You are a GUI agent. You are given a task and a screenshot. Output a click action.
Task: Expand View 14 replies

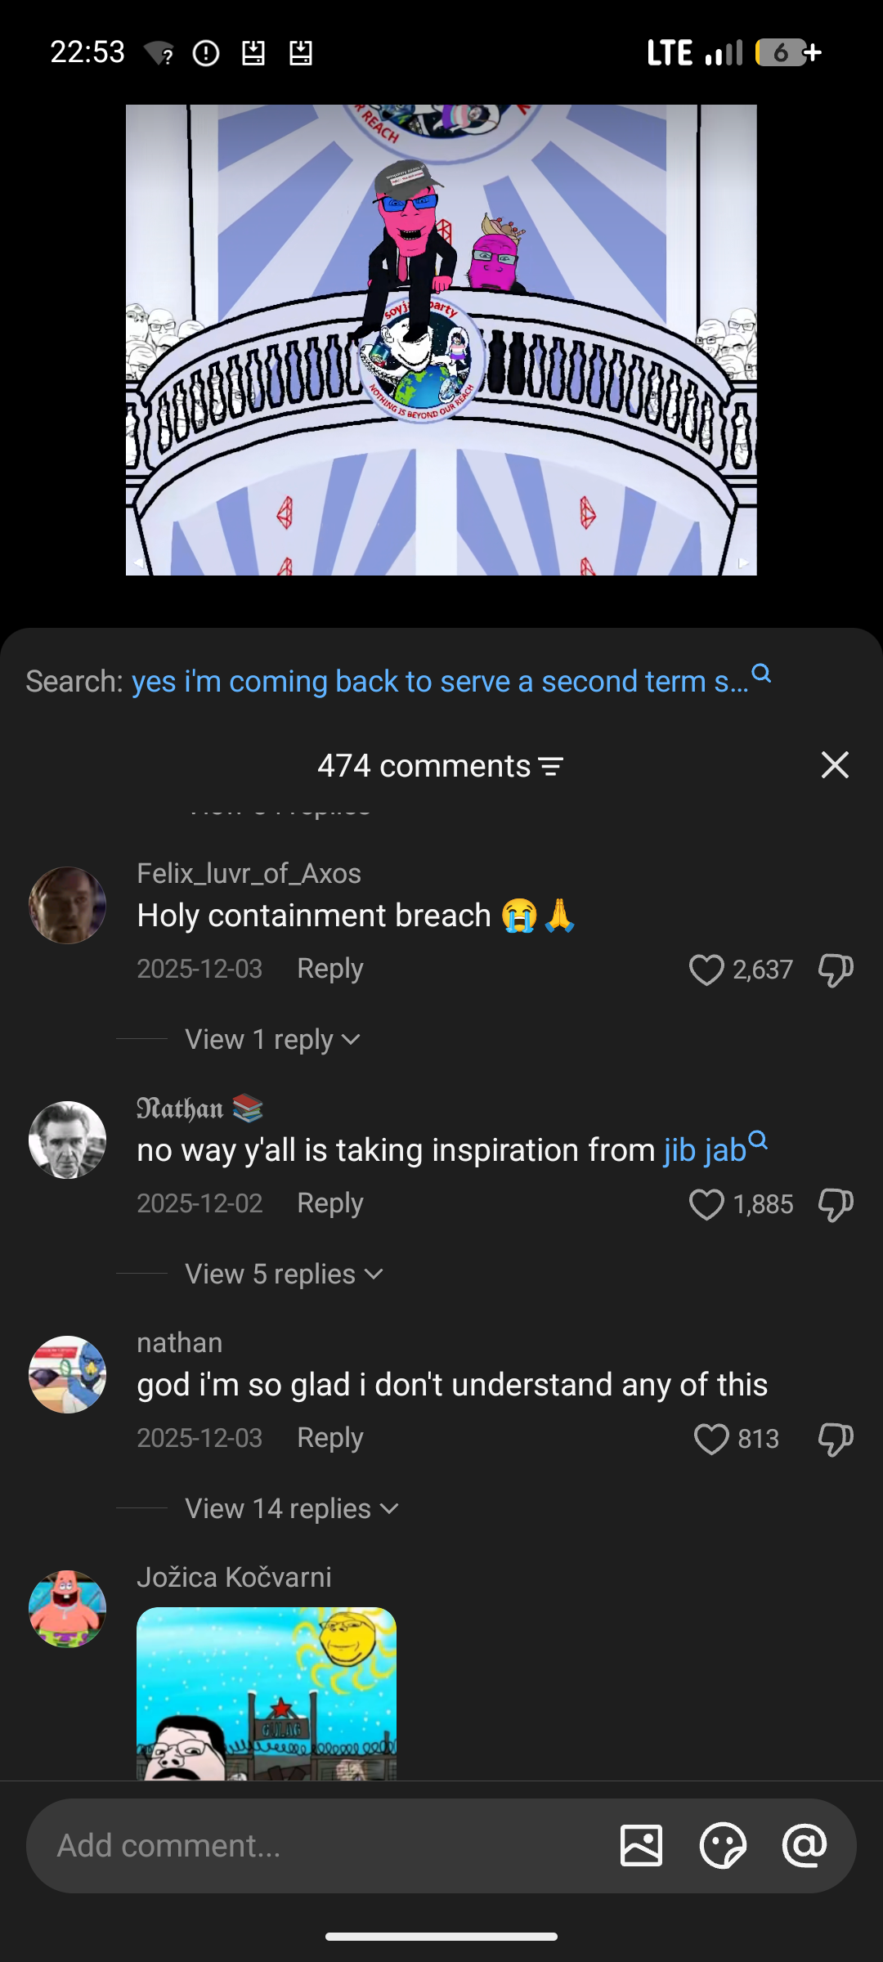point(292,1508)
